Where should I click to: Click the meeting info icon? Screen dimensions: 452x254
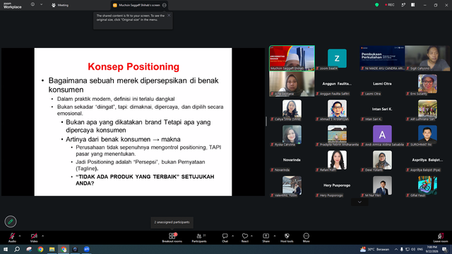pyautogui.click(x=32, y=5)
